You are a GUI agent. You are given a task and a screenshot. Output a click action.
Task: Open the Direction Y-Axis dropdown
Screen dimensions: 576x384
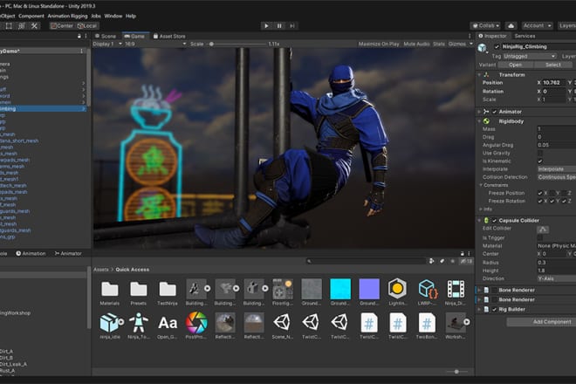click(x=557, y=278)
